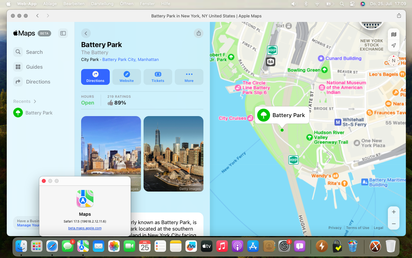Screen dimensions: 412x258
Task: Click the window toolbar share button
Action: (399, 16)
